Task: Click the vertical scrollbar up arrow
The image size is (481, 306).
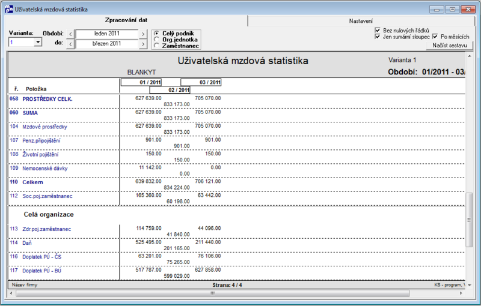Action: tap(470, 56)
